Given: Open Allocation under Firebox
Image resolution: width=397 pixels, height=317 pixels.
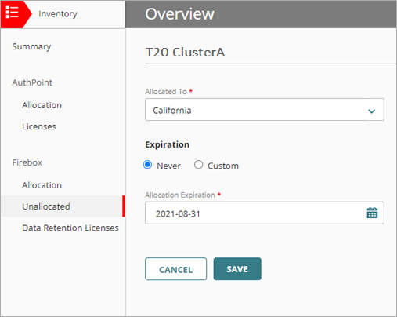Looking at the screenshot, I should (42, 185).
